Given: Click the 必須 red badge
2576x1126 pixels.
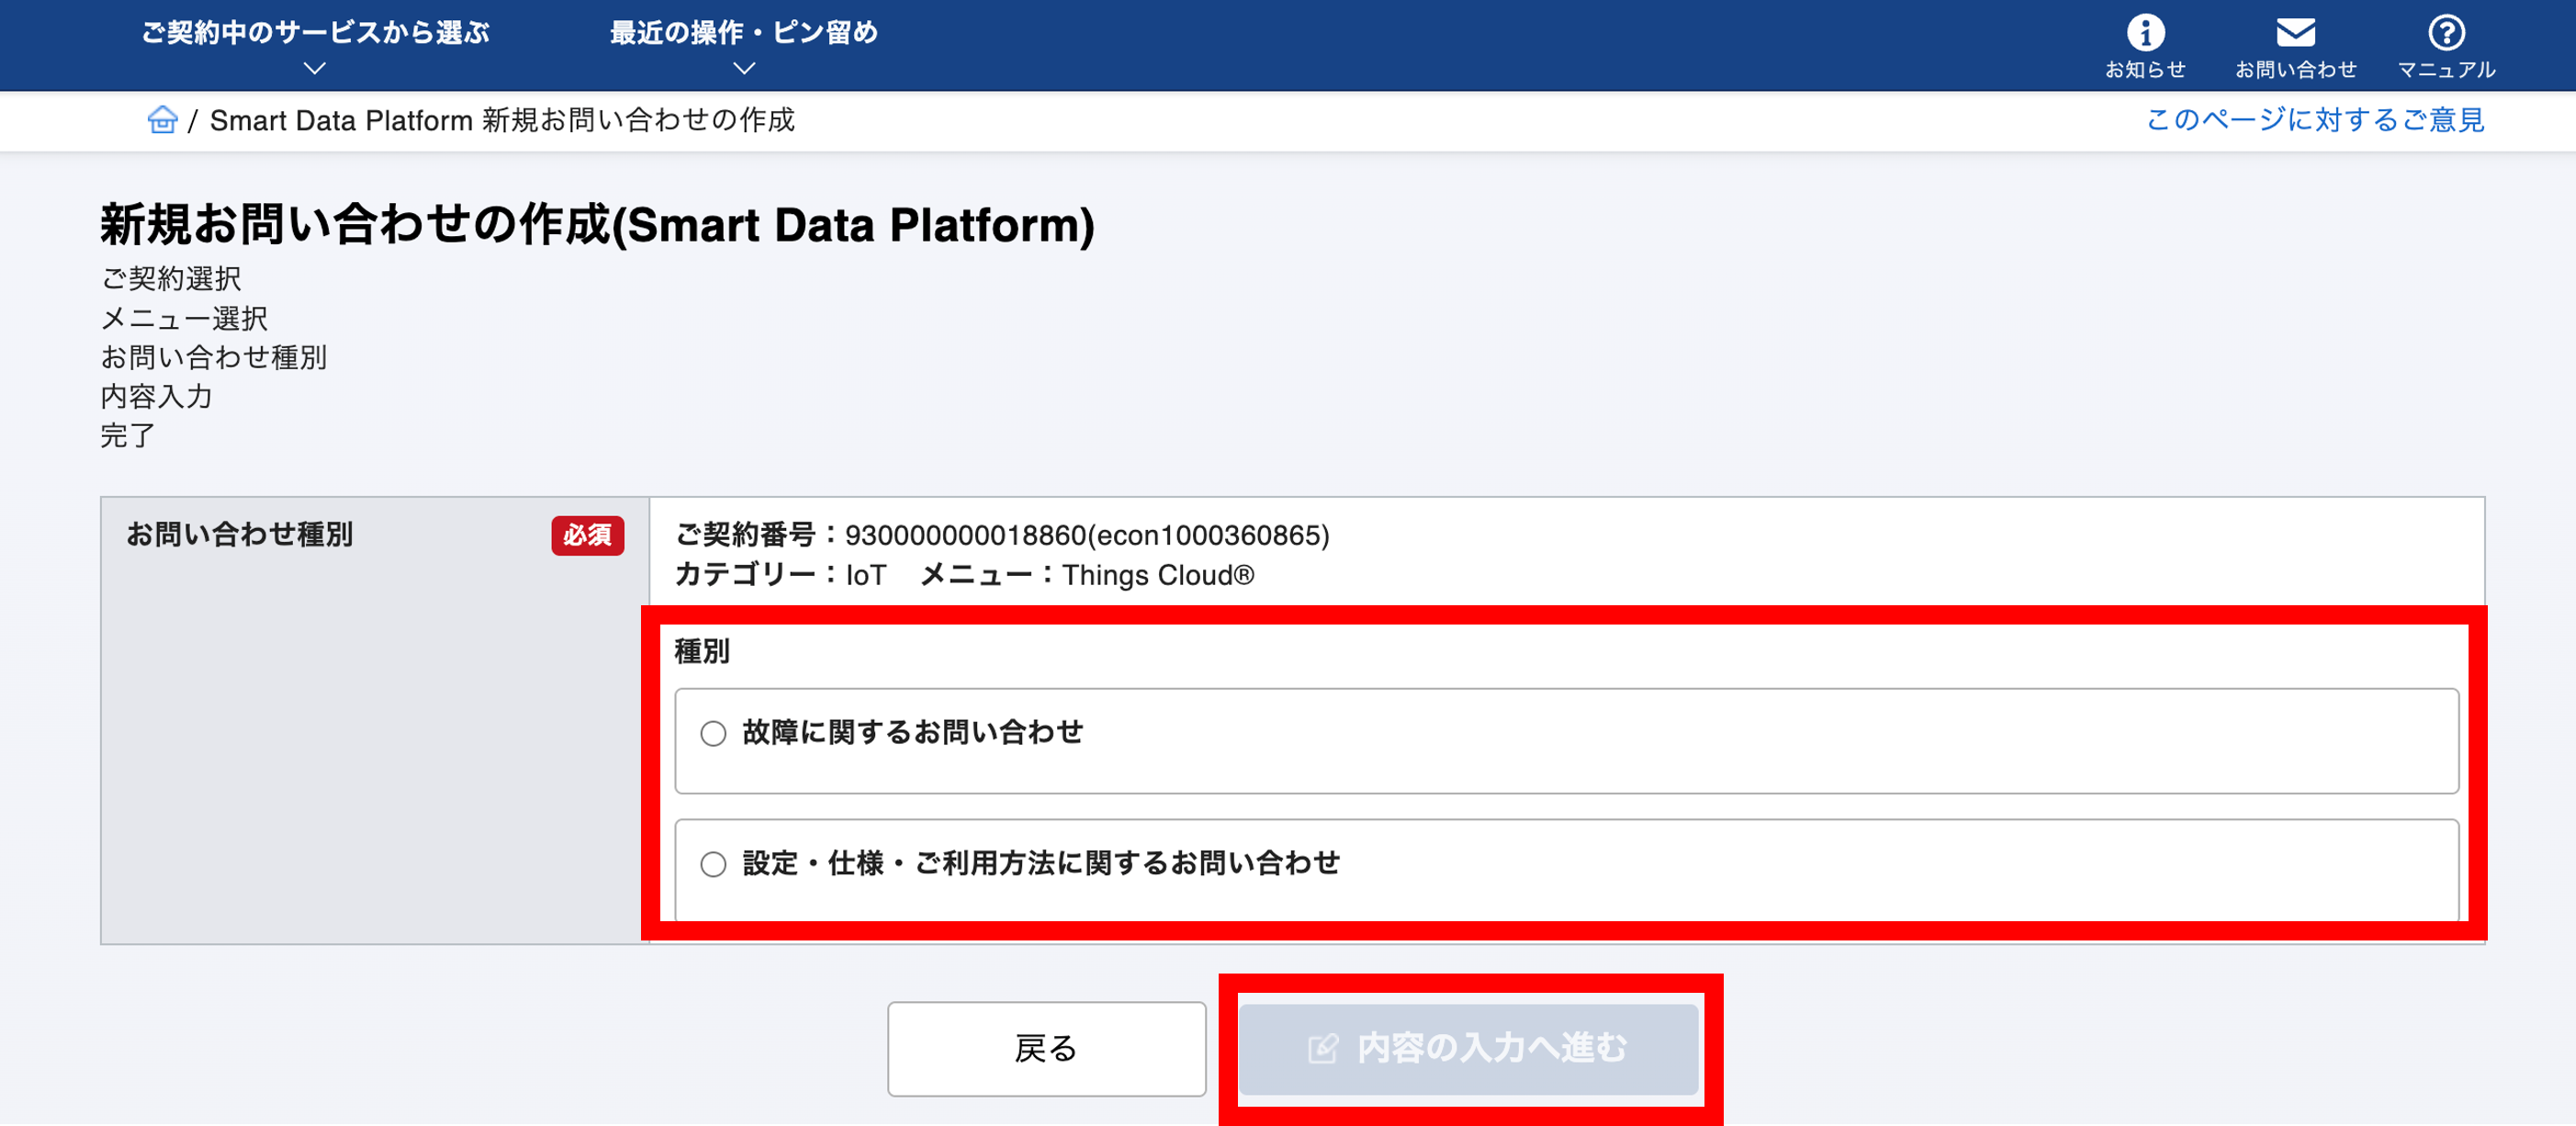Looking at the screenshot, I should click(587, 535).
